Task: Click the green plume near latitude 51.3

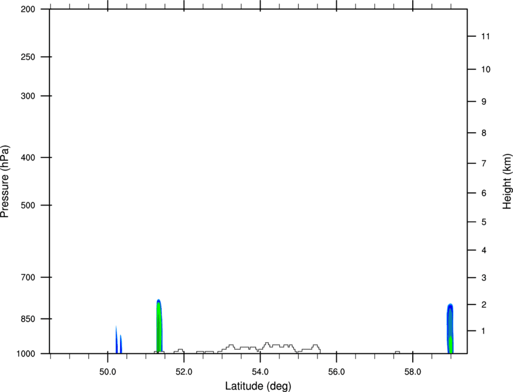Action: pyautogui.click(x=159, y=326)
